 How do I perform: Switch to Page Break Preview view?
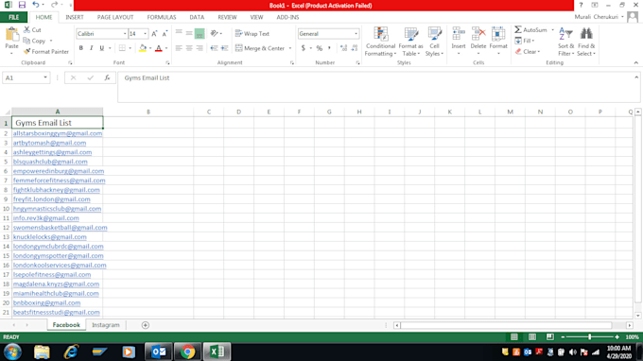click(550, 336)
